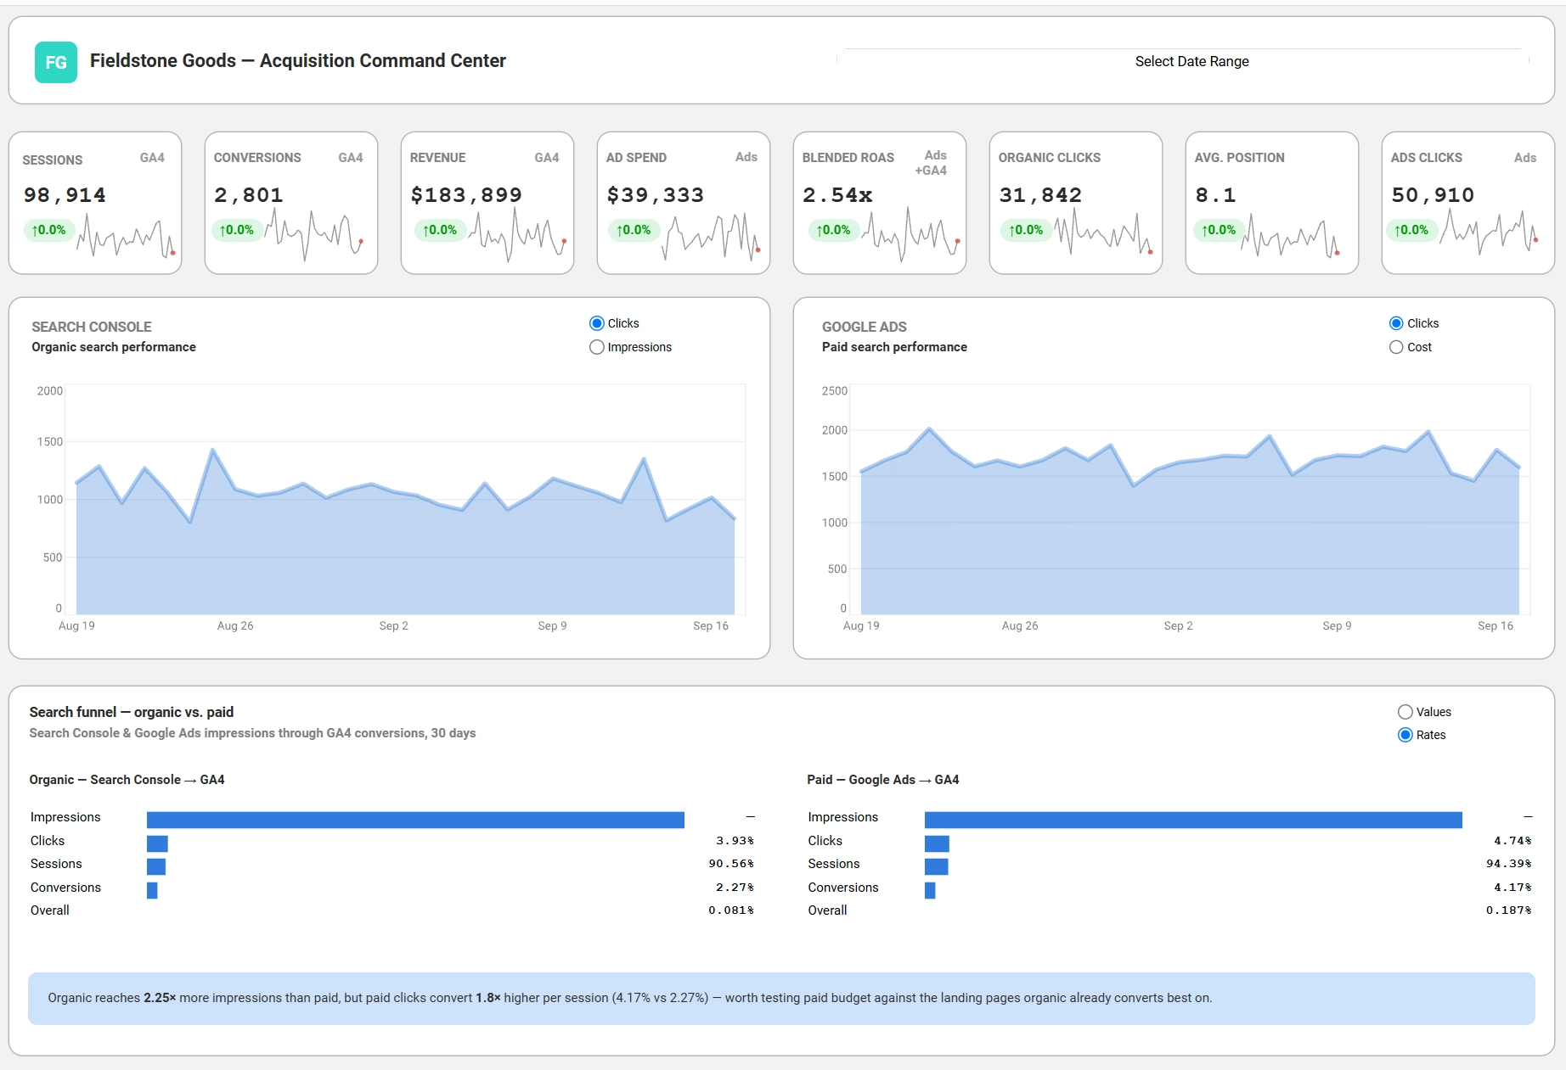Click the 'Paid — Google Ads → GA4' heading

(x=882, y=780)
